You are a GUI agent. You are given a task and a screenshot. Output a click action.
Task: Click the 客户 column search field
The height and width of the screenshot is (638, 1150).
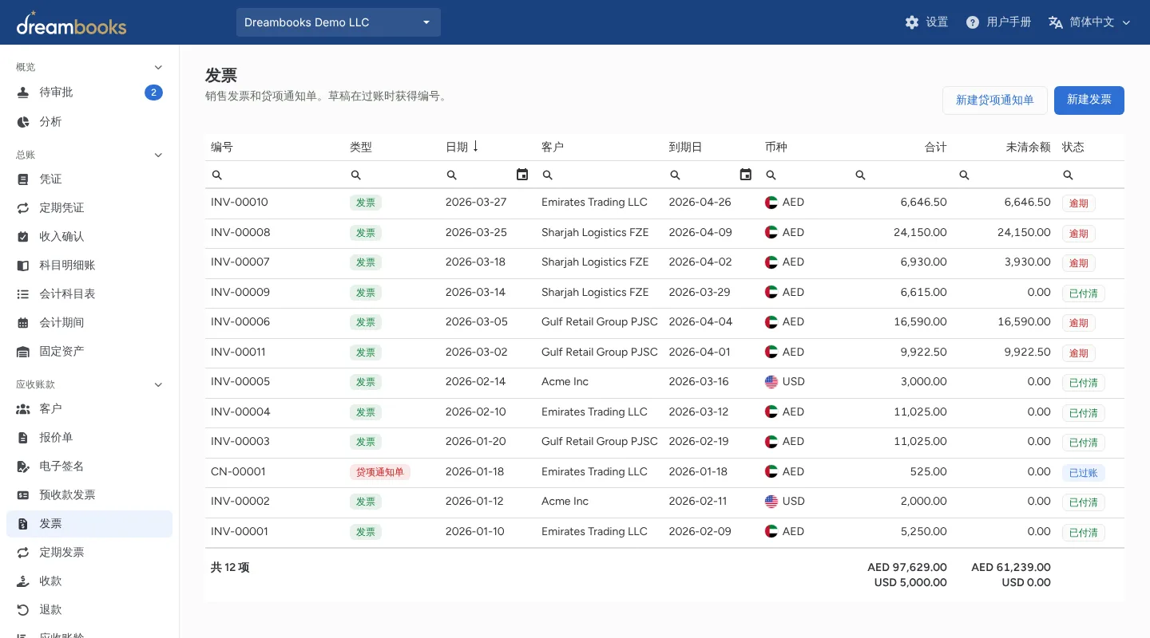(599, 175)
